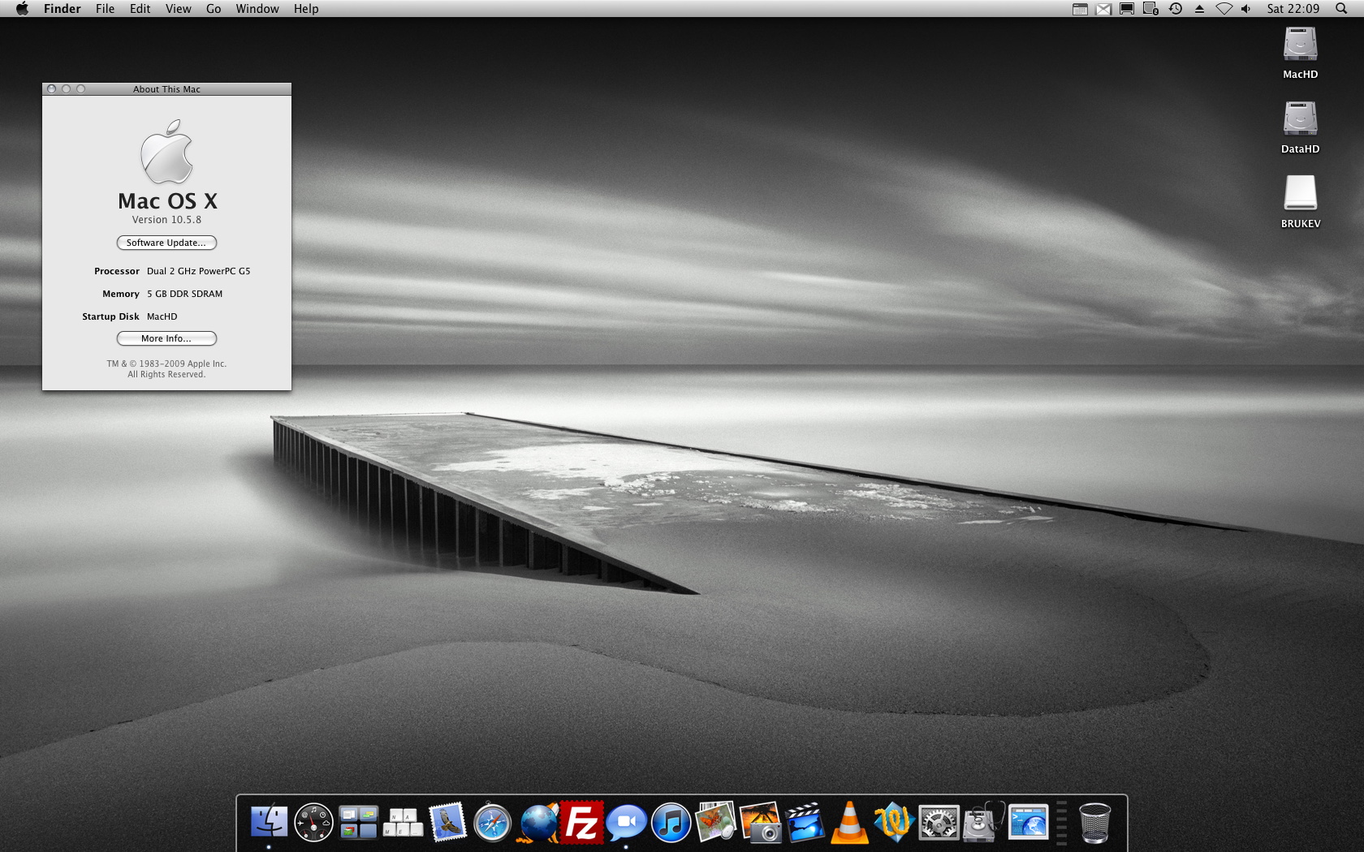This screenshot has height=852, width=1364.
Task: Open Disk Utility from the Dock
Action: [983, 823]
